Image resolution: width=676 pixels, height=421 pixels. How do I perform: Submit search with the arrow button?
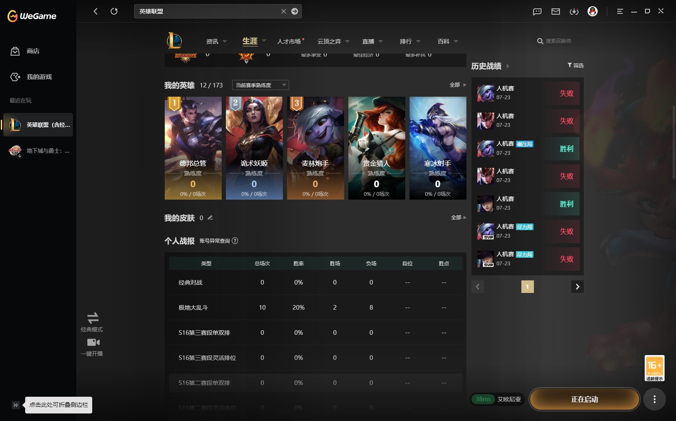[x=295, y=11]
